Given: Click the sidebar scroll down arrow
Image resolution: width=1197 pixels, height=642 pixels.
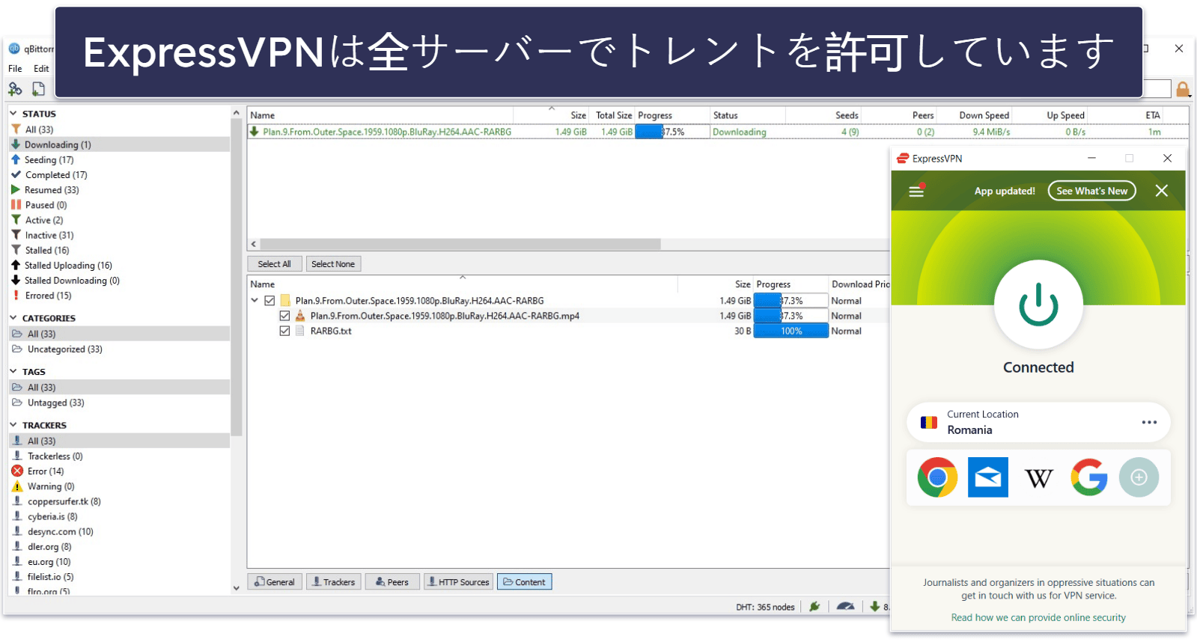Looking at the screenshot, I should (236, 588).
